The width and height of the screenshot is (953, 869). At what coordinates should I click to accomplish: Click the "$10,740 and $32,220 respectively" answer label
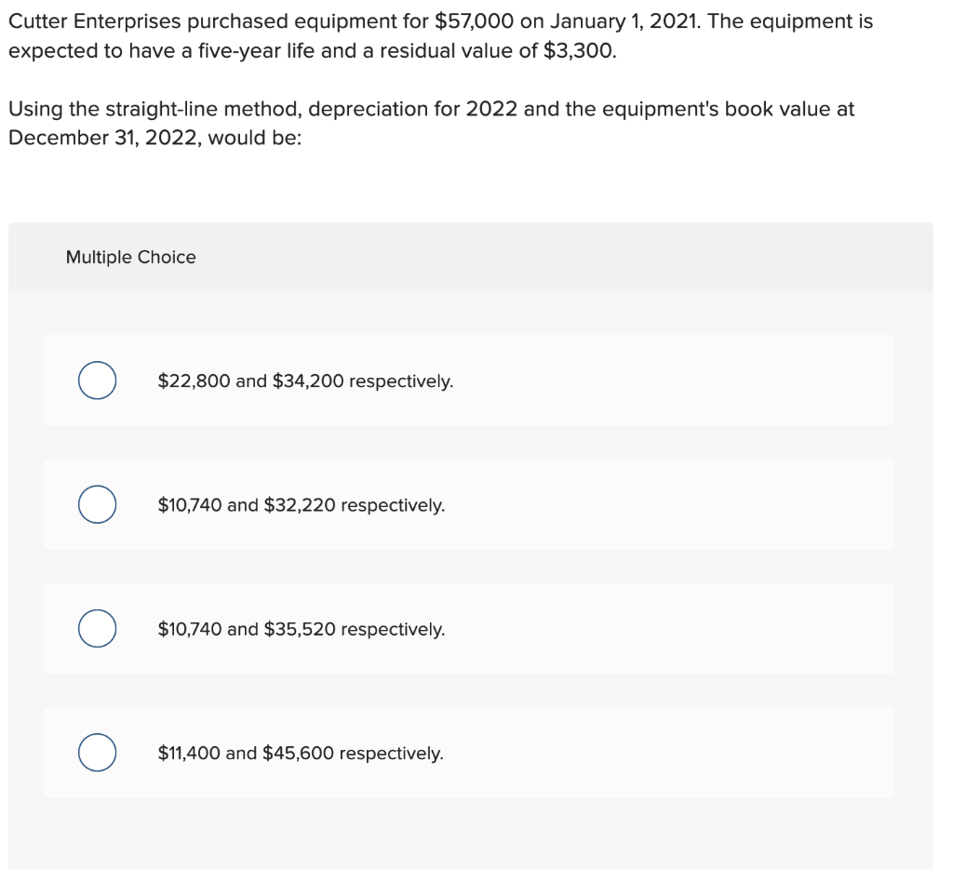pyautogui.click(x=301, y=505)
